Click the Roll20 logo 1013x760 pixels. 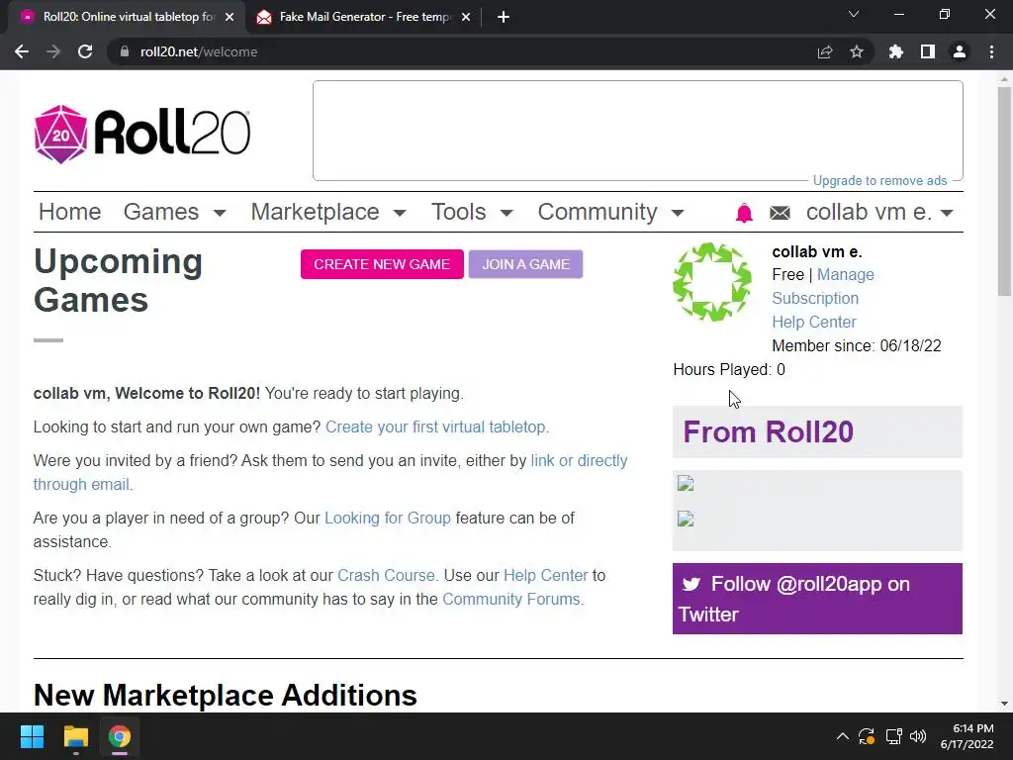142,134
